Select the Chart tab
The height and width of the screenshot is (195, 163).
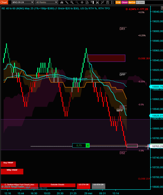point(4,2)
